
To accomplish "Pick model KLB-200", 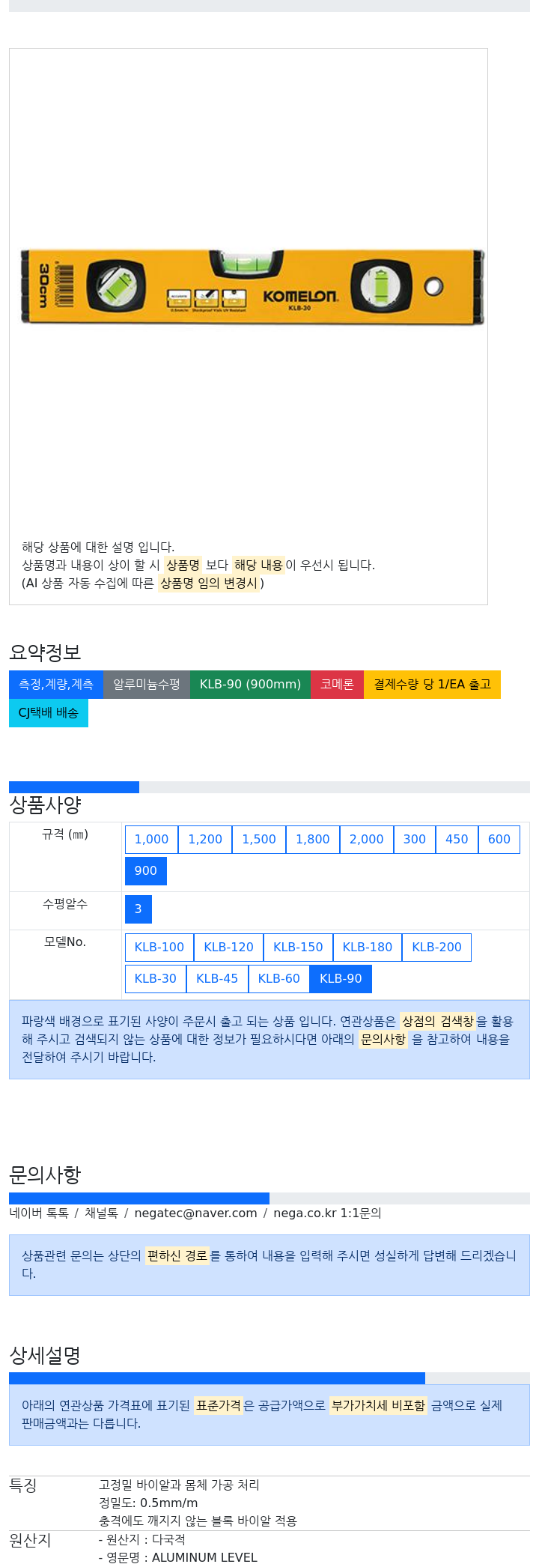I will tap(436, 948).
